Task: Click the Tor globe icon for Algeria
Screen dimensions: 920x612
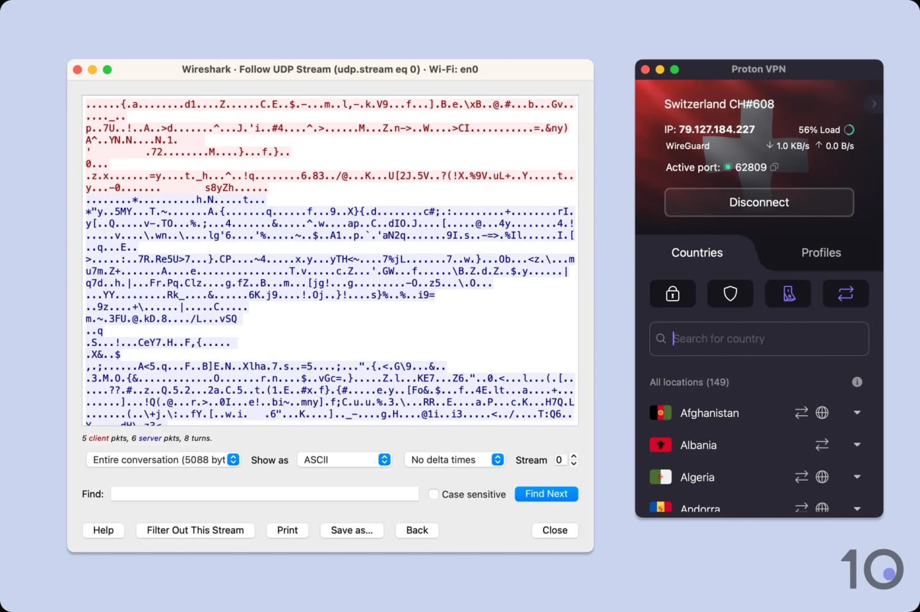Action: click(822, 476)
